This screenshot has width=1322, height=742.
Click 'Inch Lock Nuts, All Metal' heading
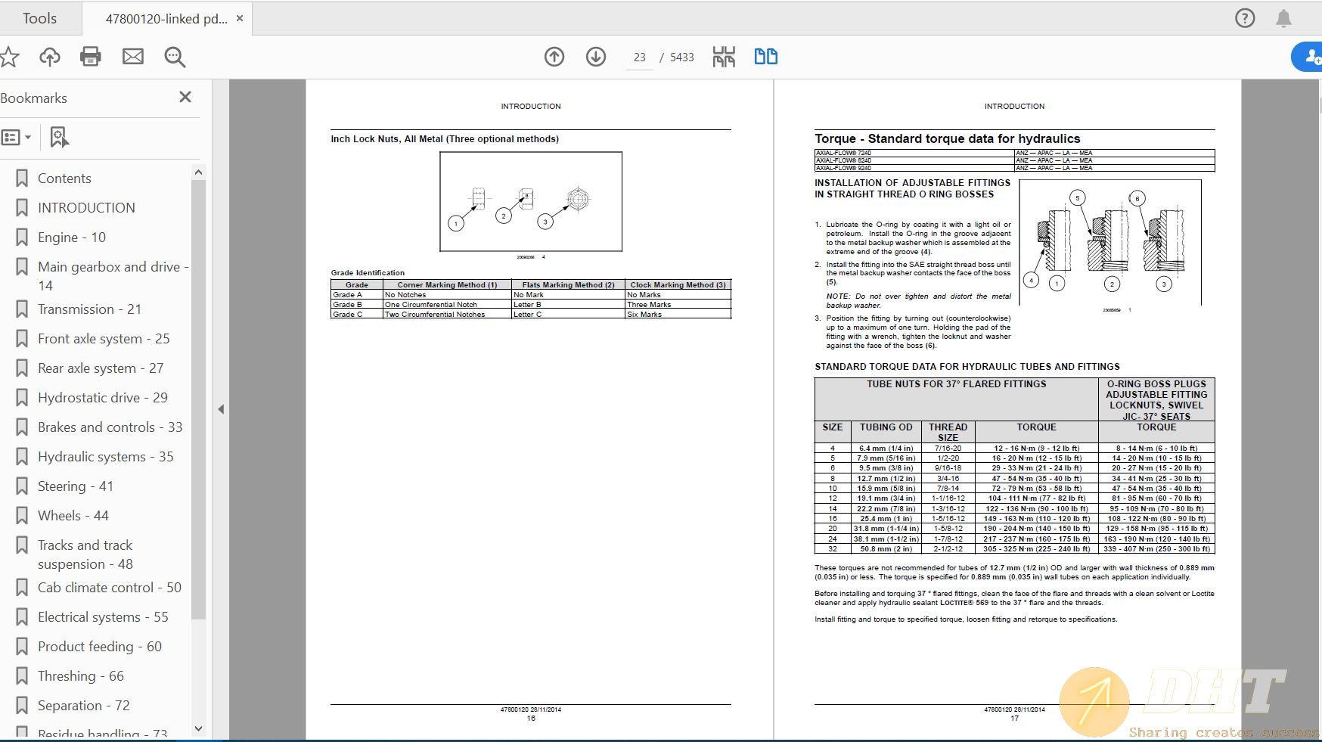[445, 139]
